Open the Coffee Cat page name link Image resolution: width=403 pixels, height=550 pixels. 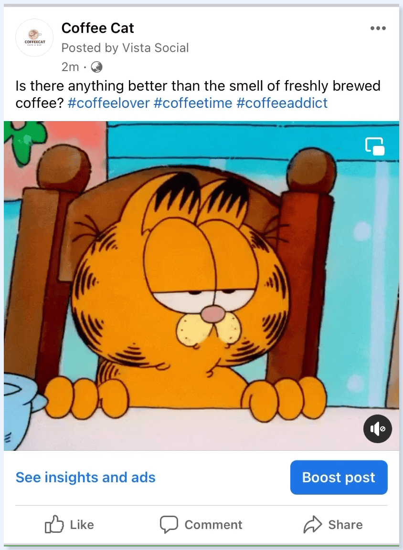point(97,28)
